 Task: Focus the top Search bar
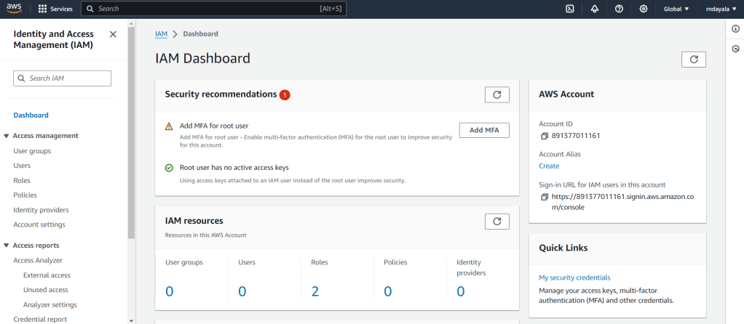(x=213, y=9)
